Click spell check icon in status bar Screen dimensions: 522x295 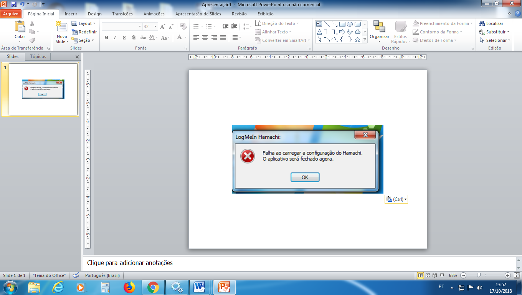(x=76, y=275)
